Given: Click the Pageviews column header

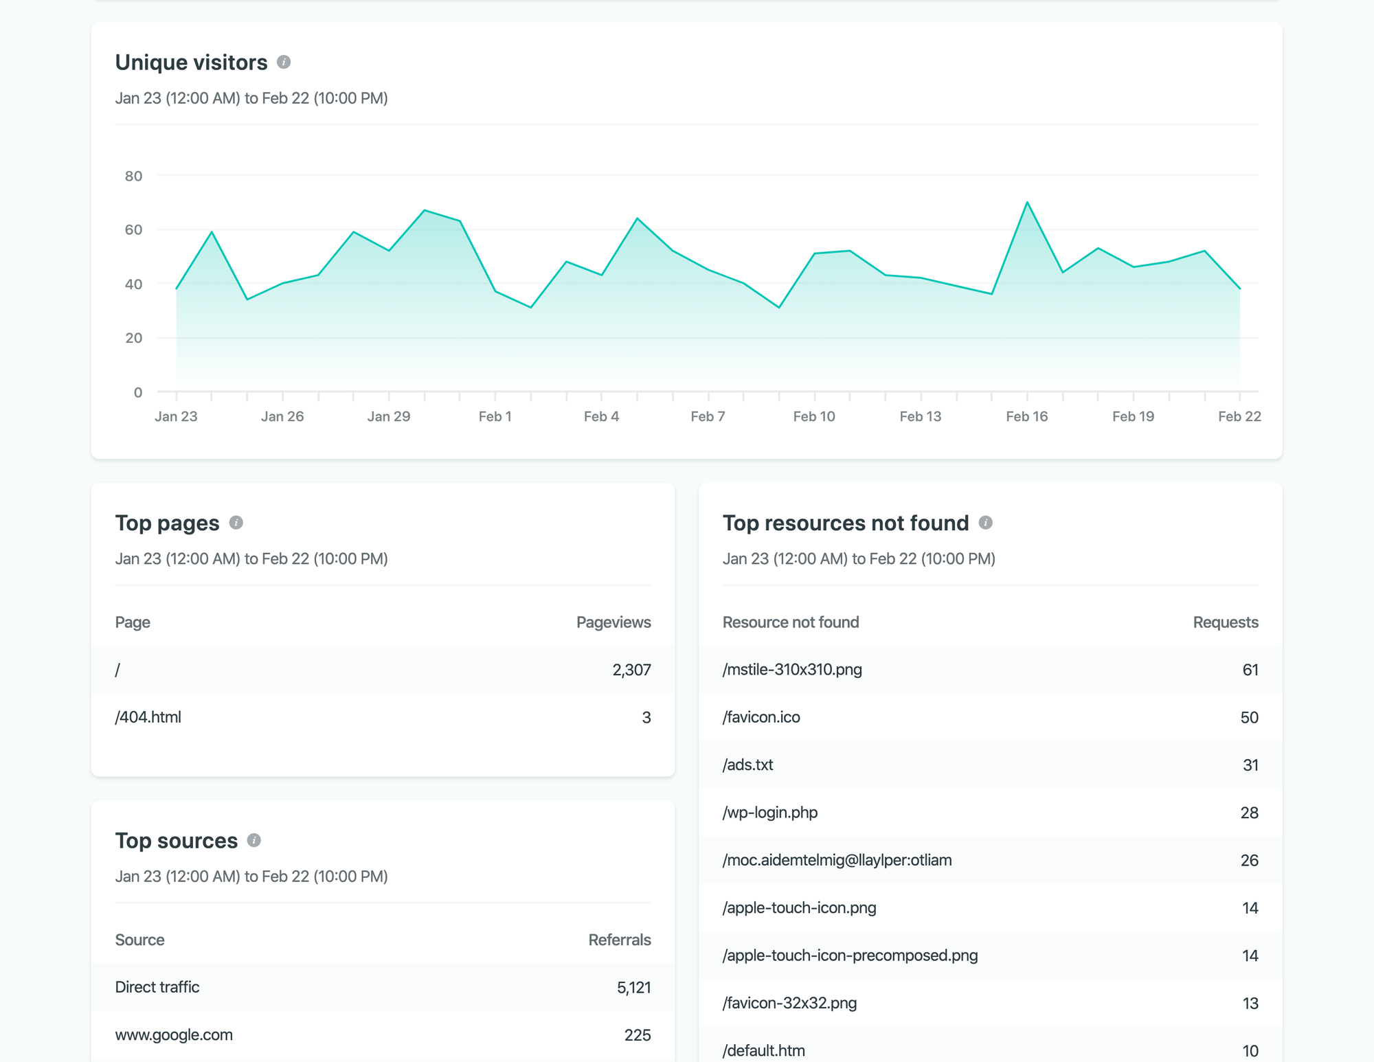Looking at the screenshot, I should (x=613, y=622).
